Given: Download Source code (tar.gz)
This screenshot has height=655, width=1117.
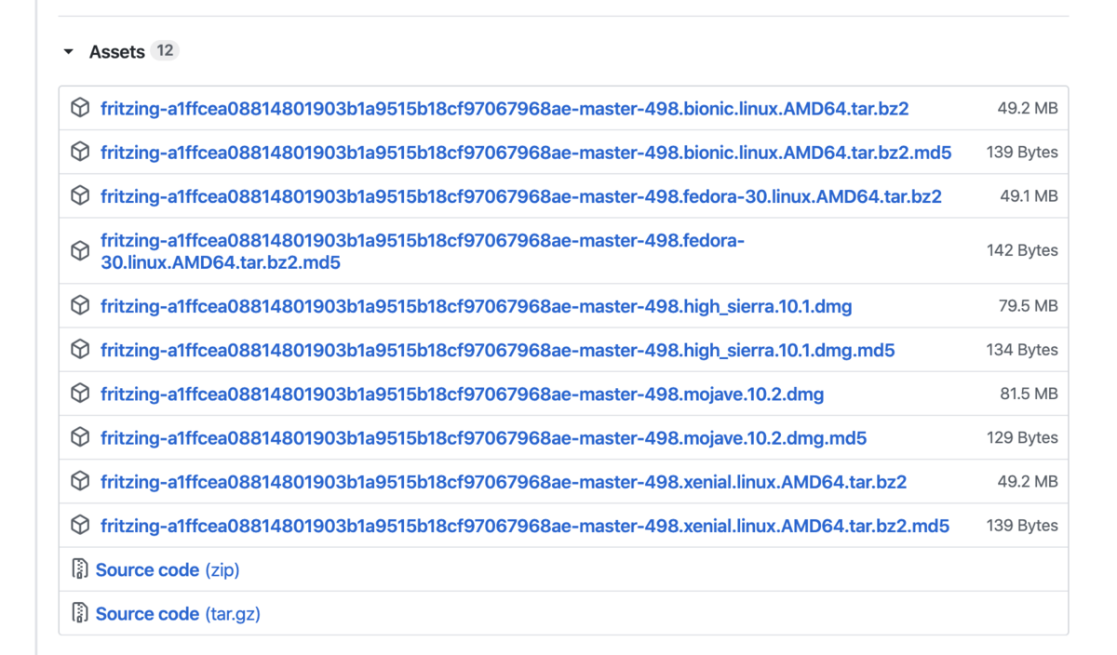Looking at the screenshot, I should point(178,614).
